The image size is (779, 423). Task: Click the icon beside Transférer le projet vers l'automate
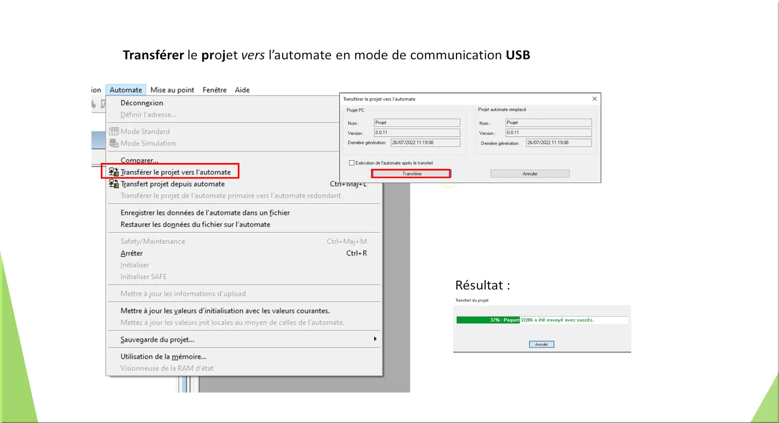click(114, 172)
